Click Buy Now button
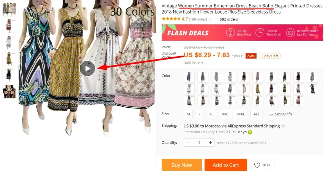 182,165
